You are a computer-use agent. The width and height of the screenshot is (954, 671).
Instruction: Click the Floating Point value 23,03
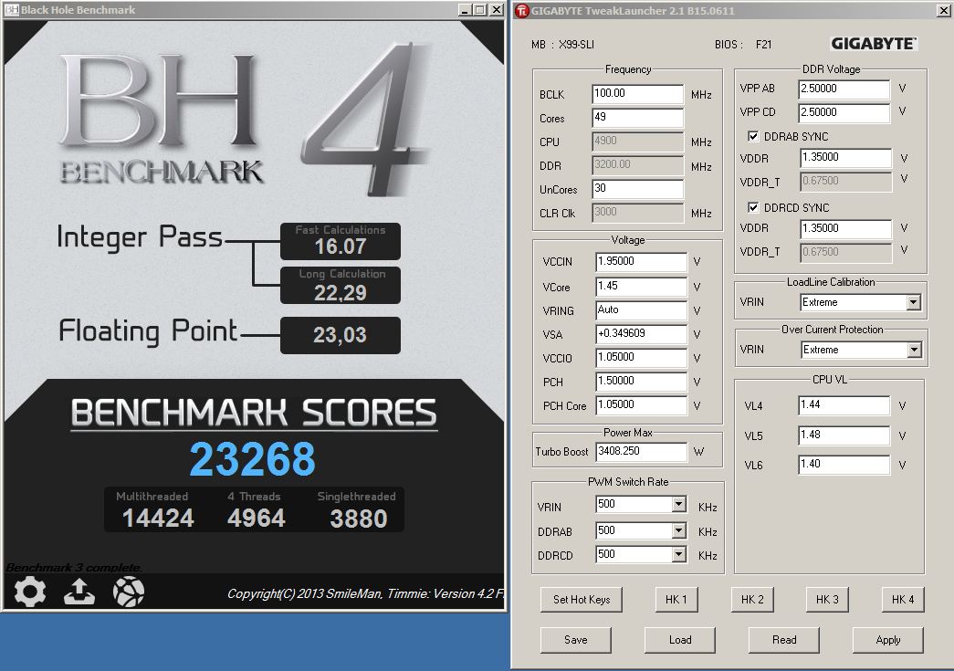(340, 335)
